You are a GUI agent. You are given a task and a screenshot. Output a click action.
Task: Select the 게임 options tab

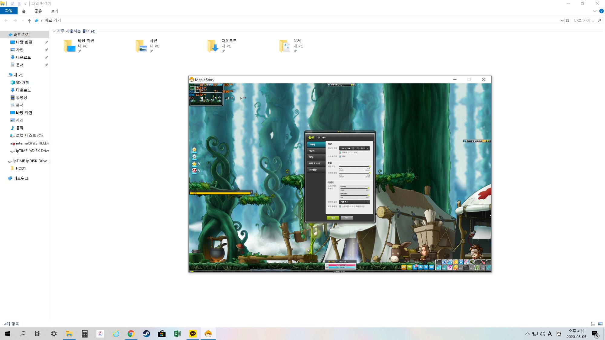pyautogui.click(x=316, y=157)
